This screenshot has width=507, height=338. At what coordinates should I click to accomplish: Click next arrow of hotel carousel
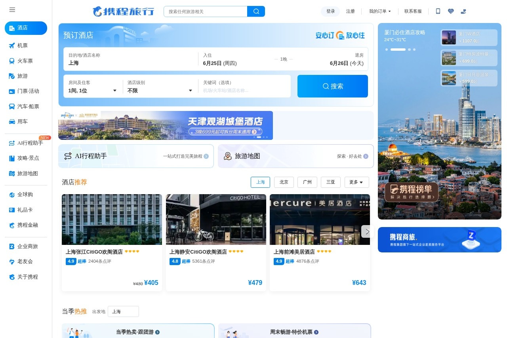pos(367,231)
